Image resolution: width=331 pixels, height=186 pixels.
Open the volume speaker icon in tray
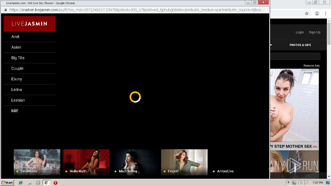click(x=300, y=183)
